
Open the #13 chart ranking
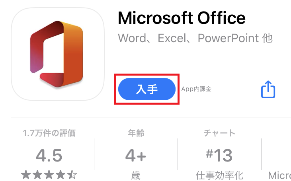click(219, 156)
